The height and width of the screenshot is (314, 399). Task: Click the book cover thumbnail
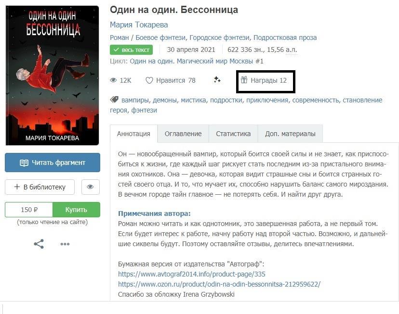(x=52, y=75)
